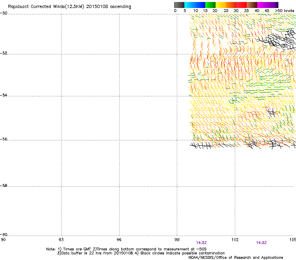This screenshot has width=296, height=260.
Task: Click the '-60' latitude axis label
Action: tap(4, 235)
